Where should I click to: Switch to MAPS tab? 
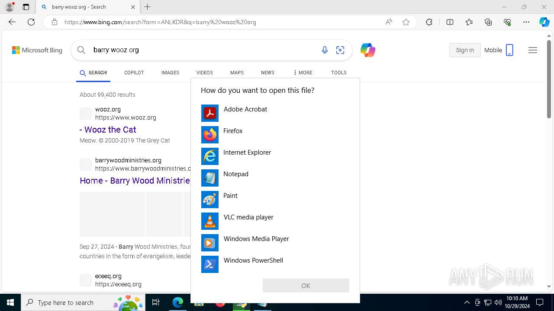click(237, 73)
